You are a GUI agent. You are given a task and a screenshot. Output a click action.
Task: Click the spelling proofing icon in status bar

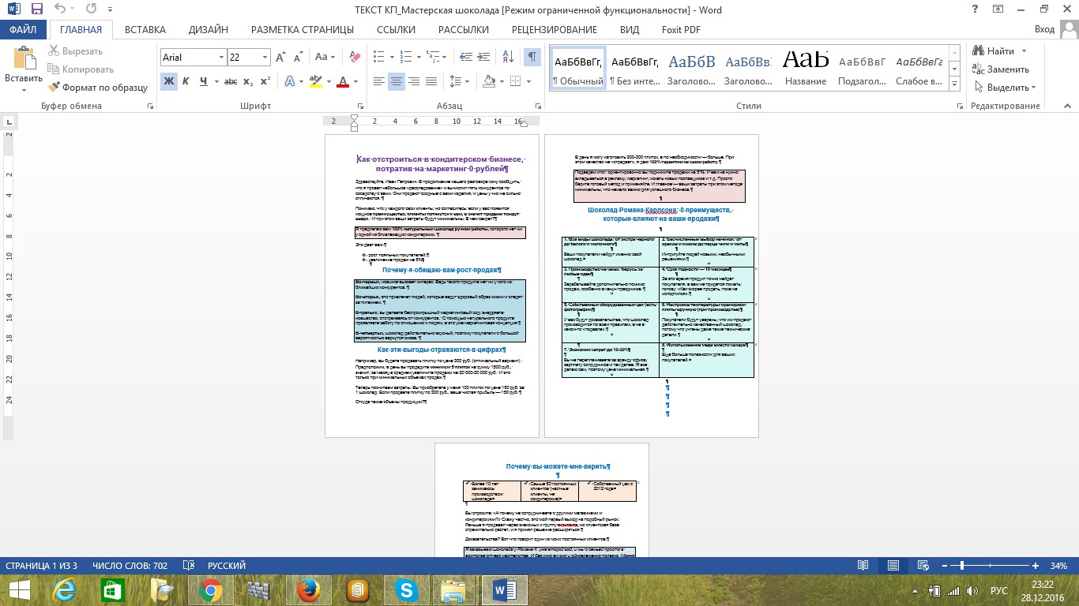189,566
